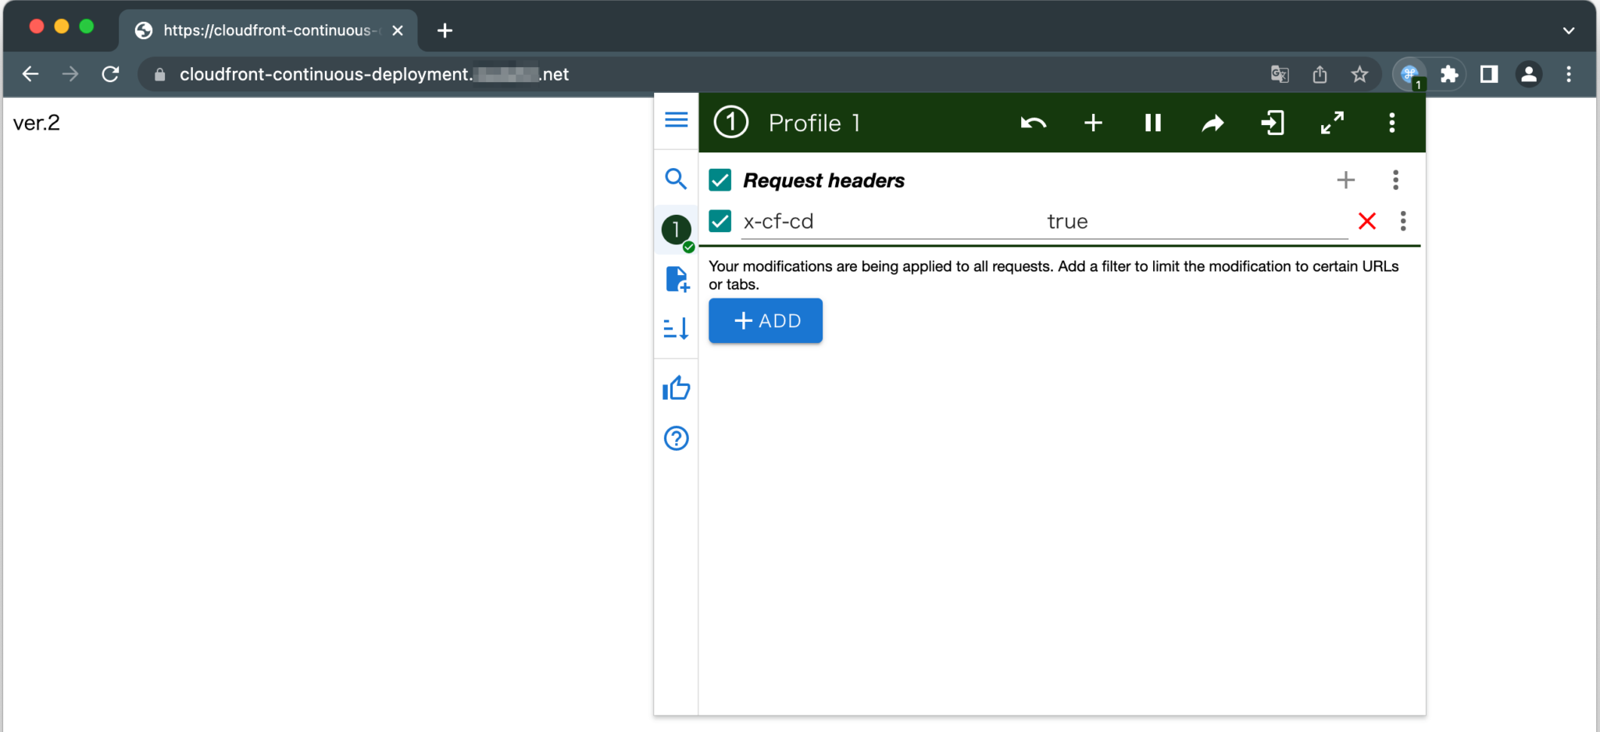Select Profile 1 badge in sidebar
The image size is (1600, 732).
coord(676,230)
